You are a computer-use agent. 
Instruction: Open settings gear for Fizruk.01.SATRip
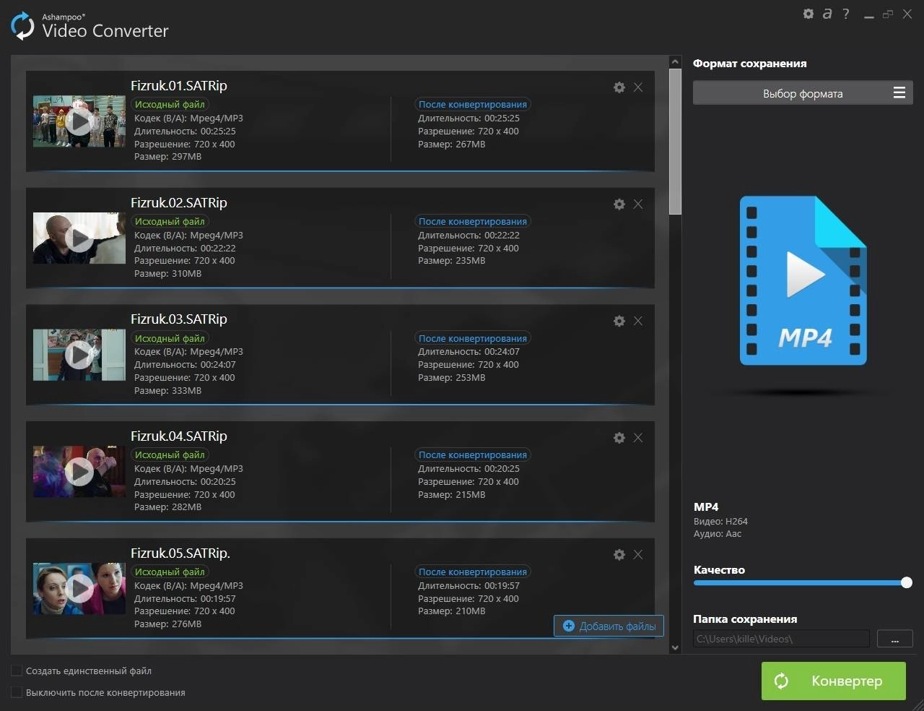coord(619,87)
